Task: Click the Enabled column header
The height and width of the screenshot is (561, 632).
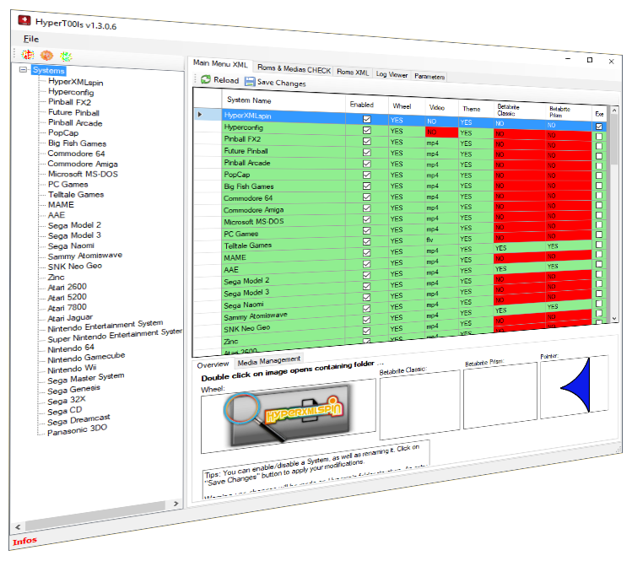Action: (x=366, y=105)
